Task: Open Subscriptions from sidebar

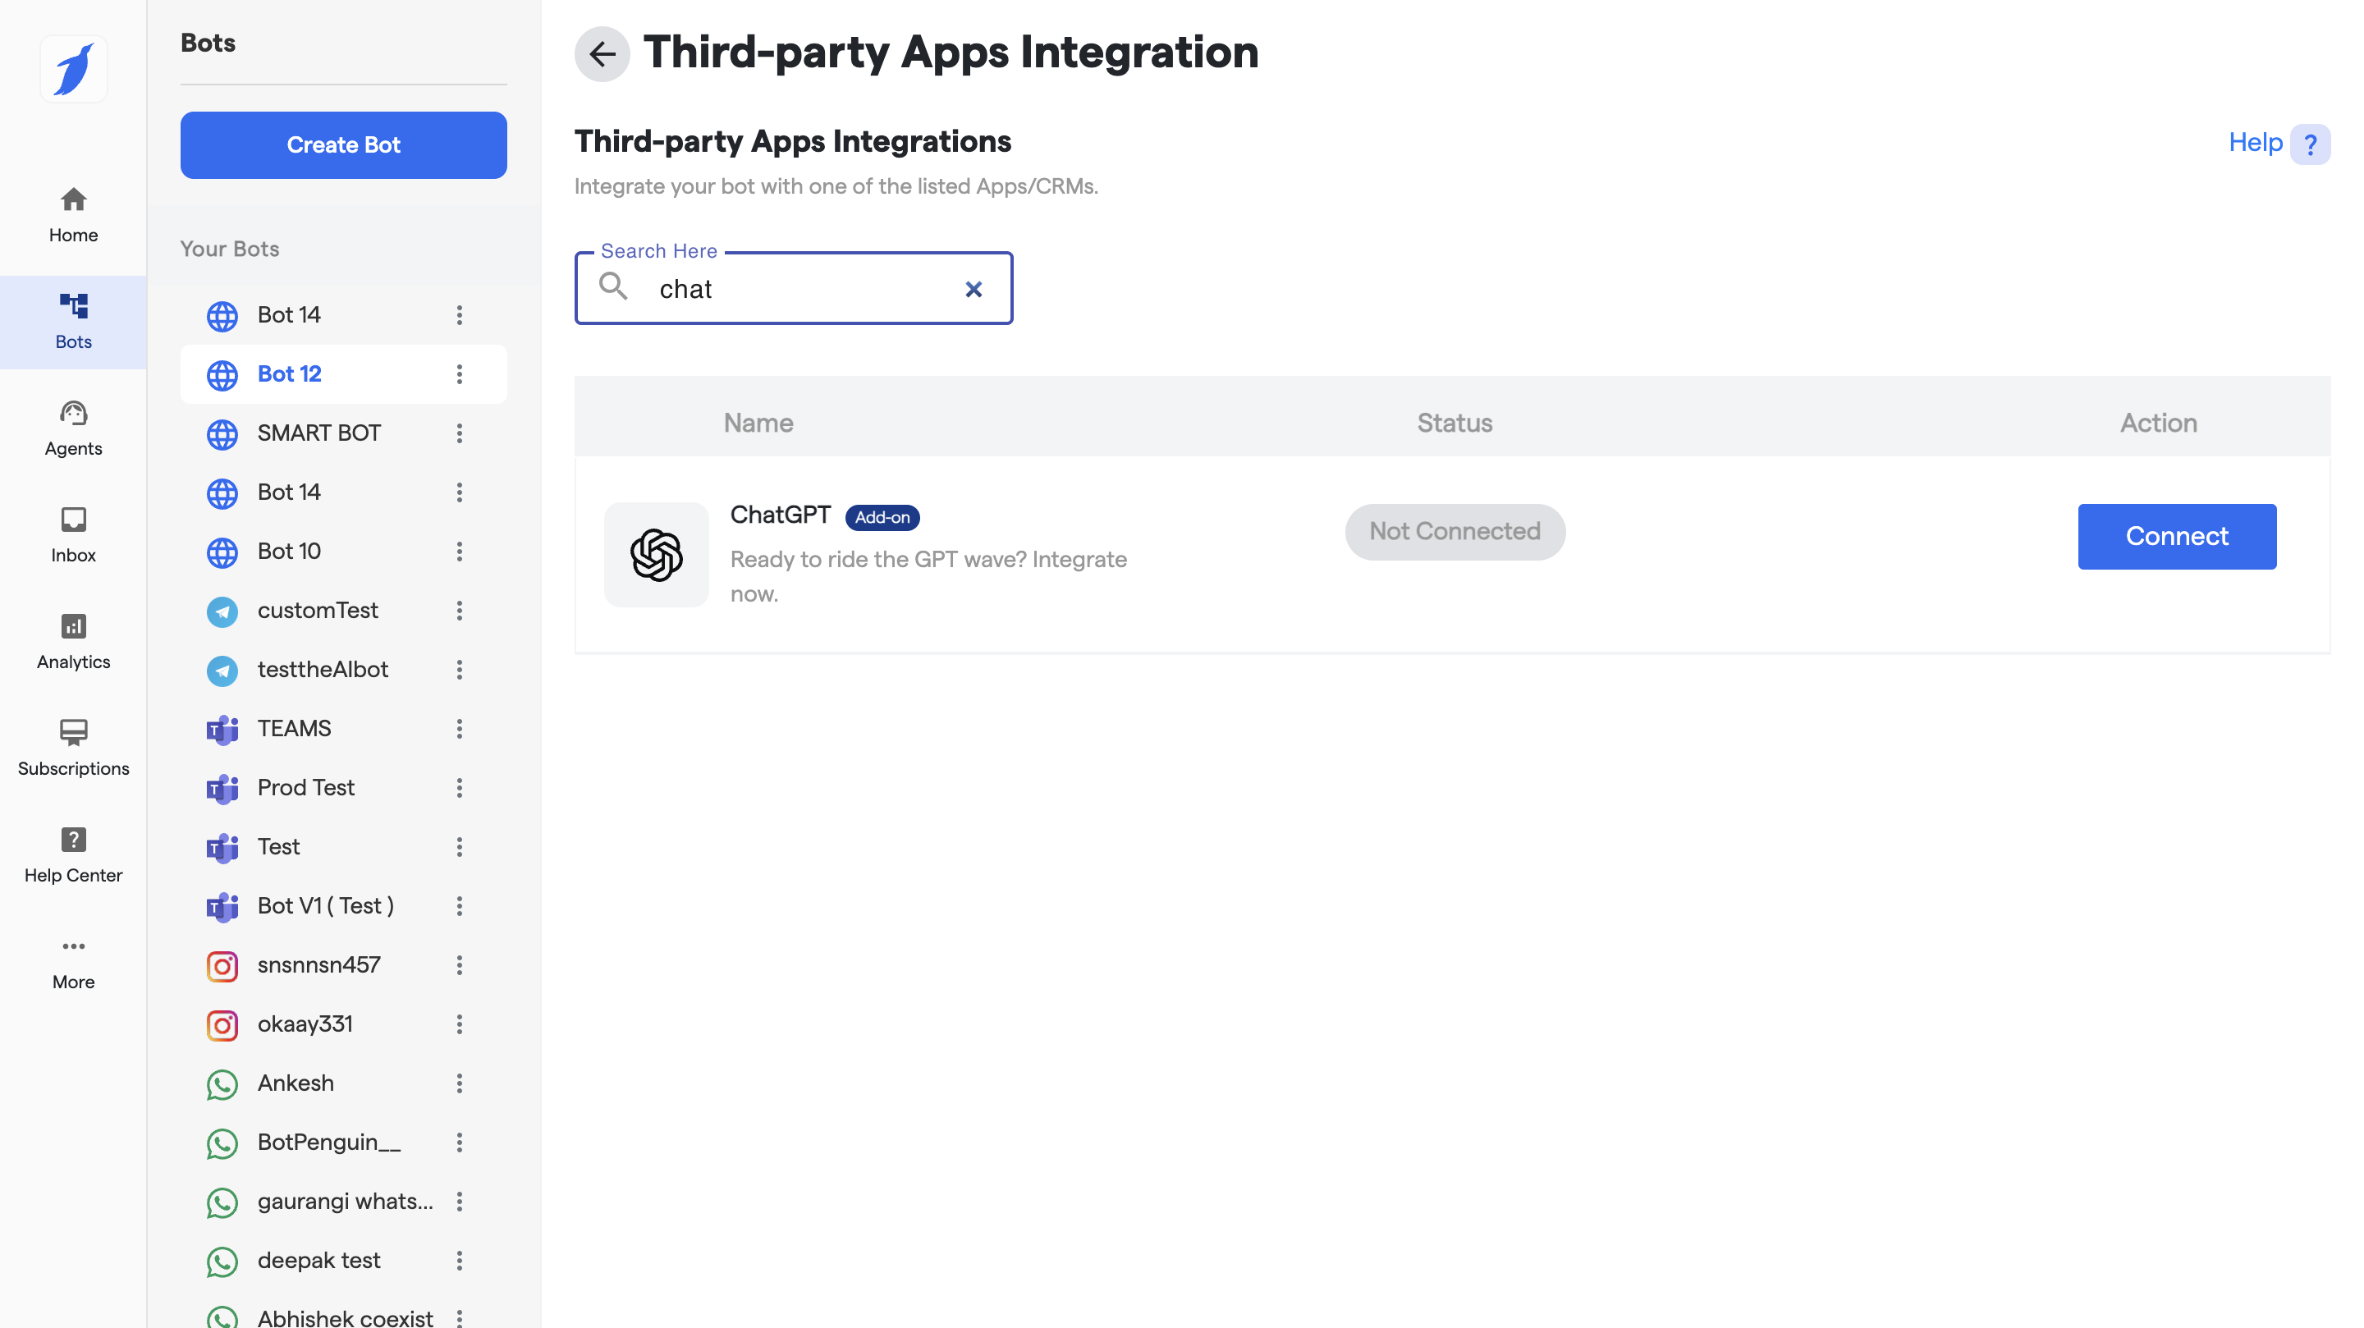Action: 73,747
